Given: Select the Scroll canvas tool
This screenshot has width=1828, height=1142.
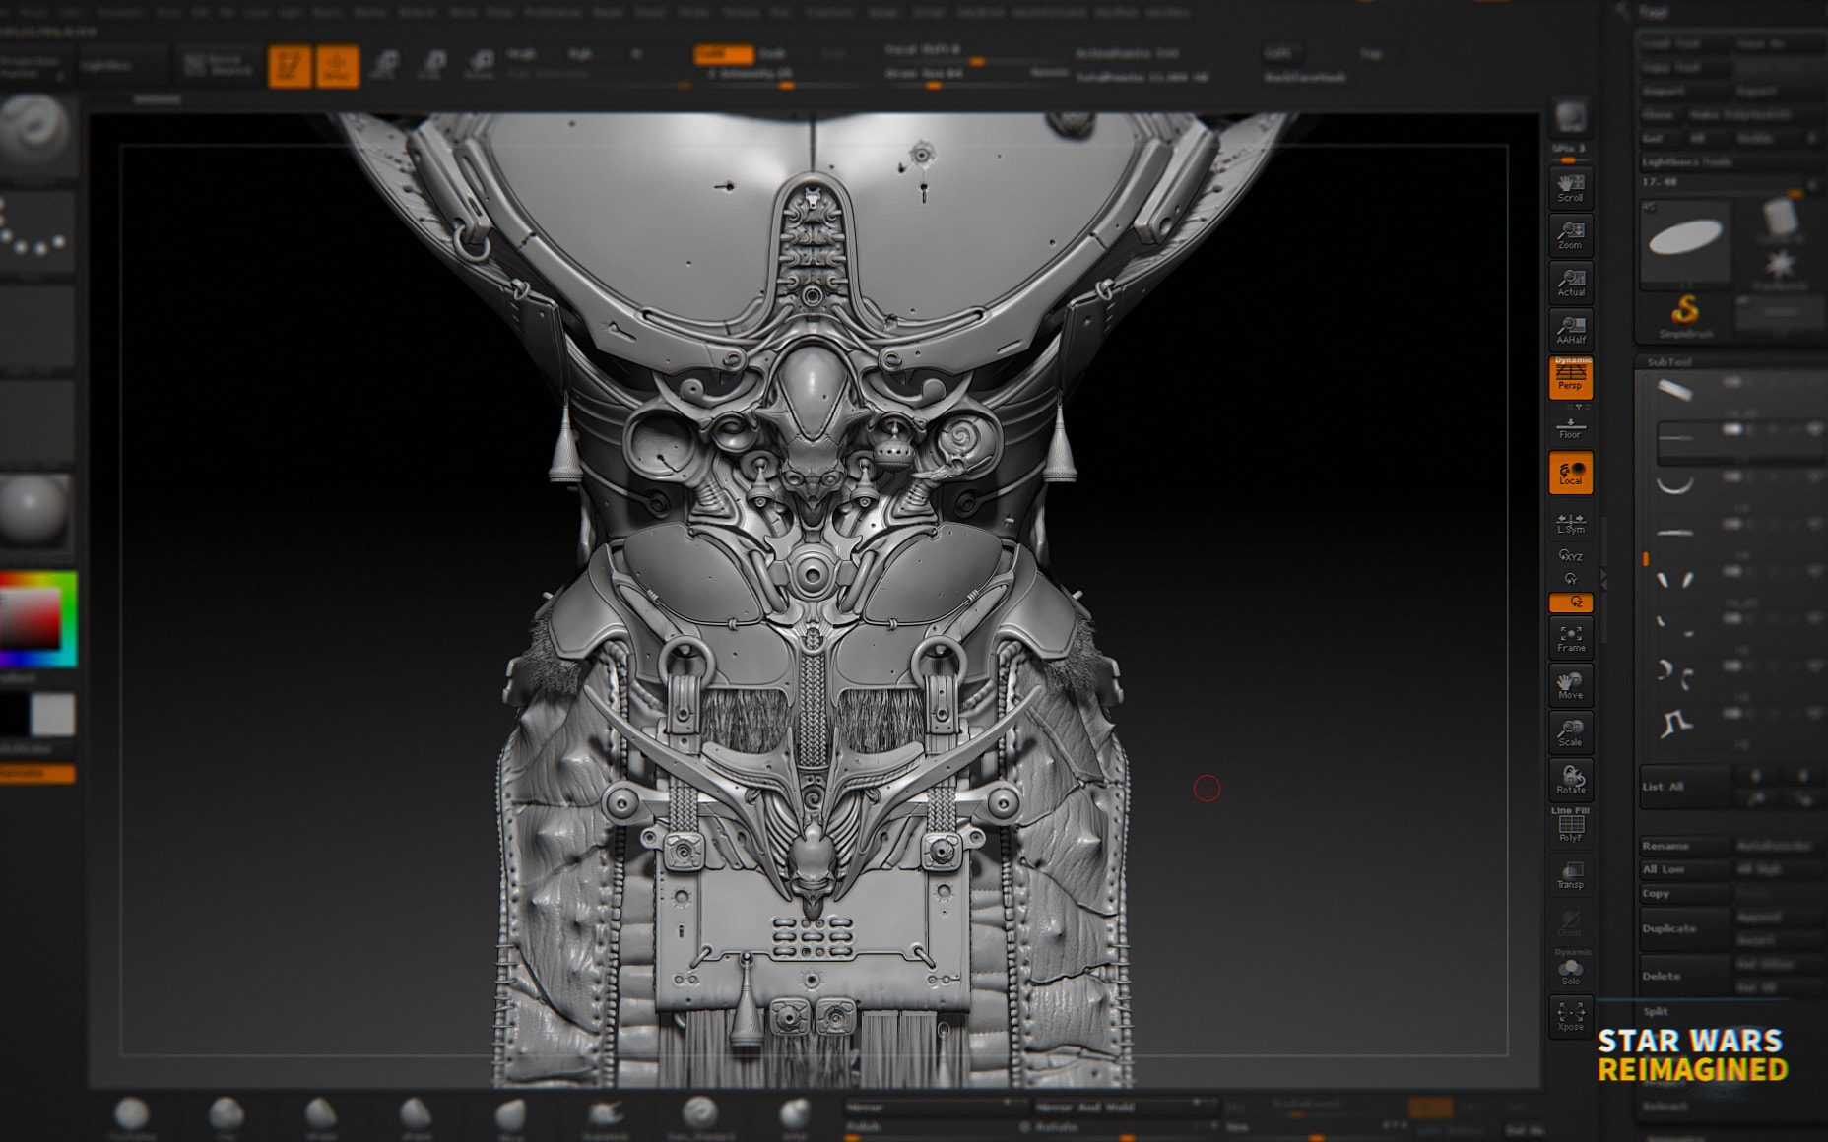Looking at the screenshot, I should click(x=1570, y=188).
